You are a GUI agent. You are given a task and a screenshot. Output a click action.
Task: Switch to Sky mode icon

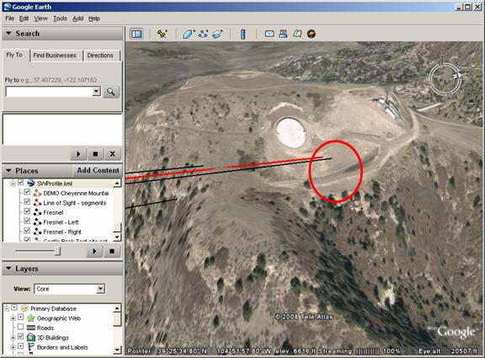coord(312,34)
